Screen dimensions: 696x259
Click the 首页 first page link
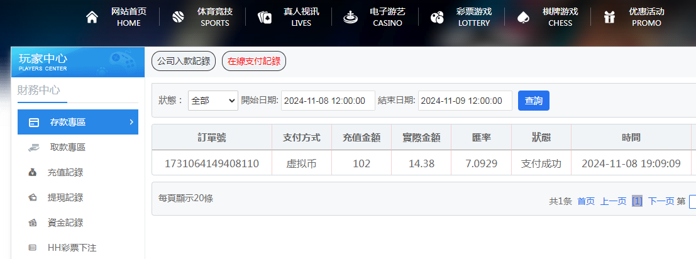point(586,201)
